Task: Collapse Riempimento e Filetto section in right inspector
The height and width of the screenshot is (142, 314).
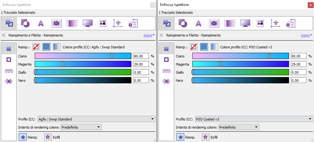Action: pos(161,35)
